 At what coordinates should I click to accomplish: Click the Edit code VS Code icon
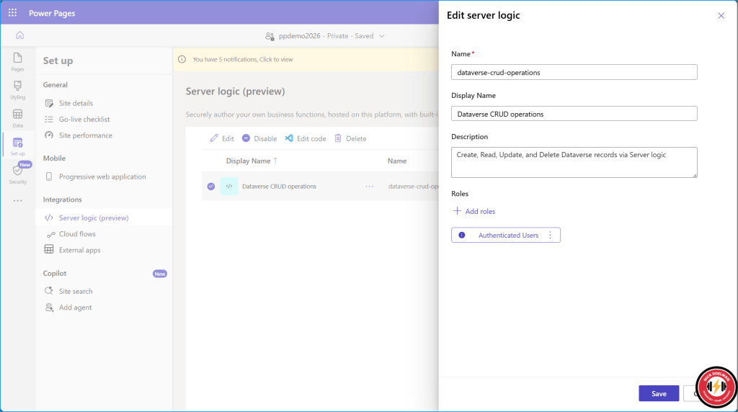pos(289,138)
